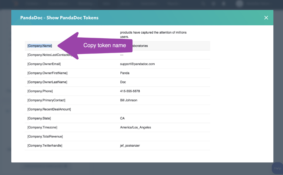Click the state value CA
The height and width of the screenshot is (175, 283).
(x=122, y=118)
